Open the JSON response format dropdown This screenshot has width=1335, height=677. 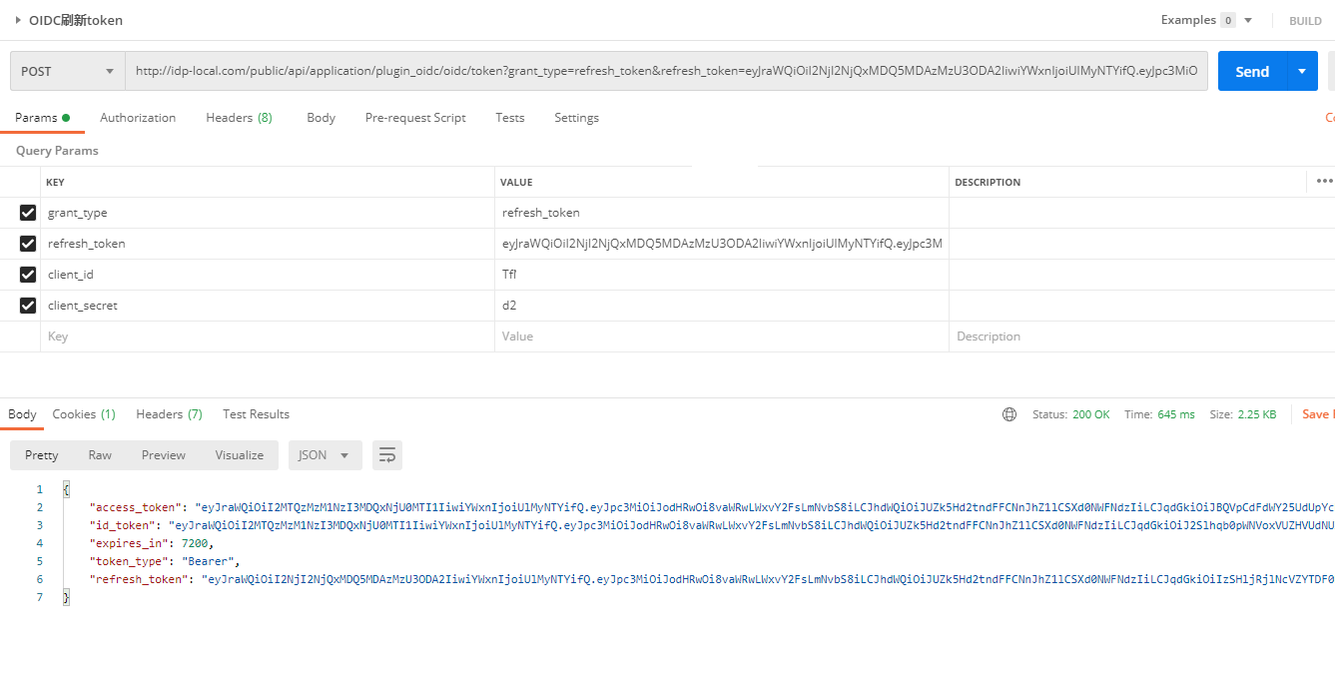[325, 455]
